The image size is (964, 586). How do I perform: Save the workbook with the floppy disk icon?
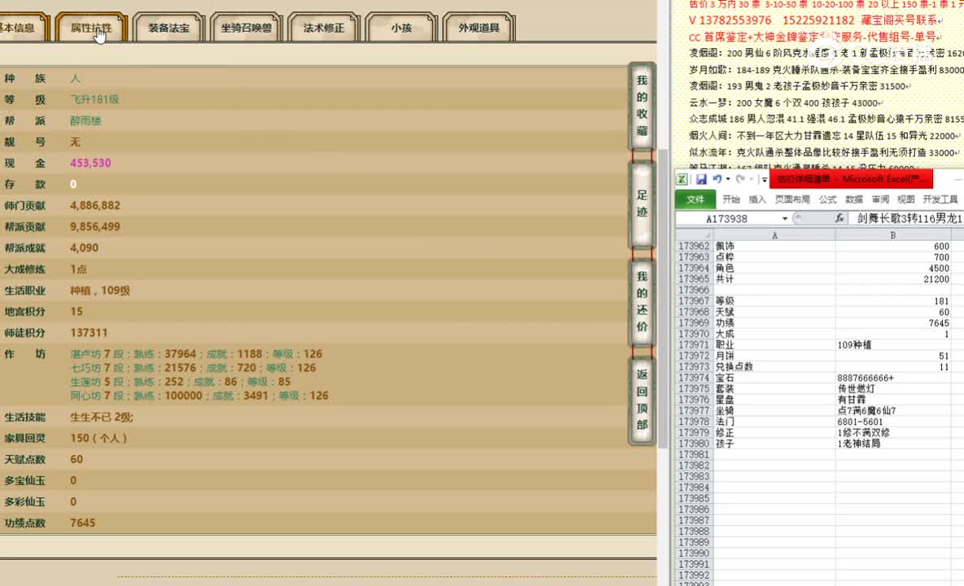[701, 179]
